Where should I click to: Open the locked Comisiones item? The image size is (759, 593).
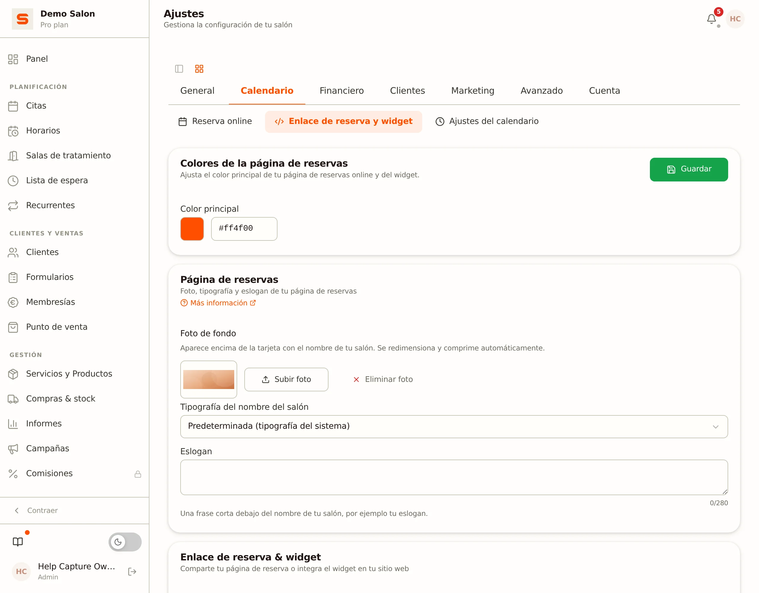[74, 474]
